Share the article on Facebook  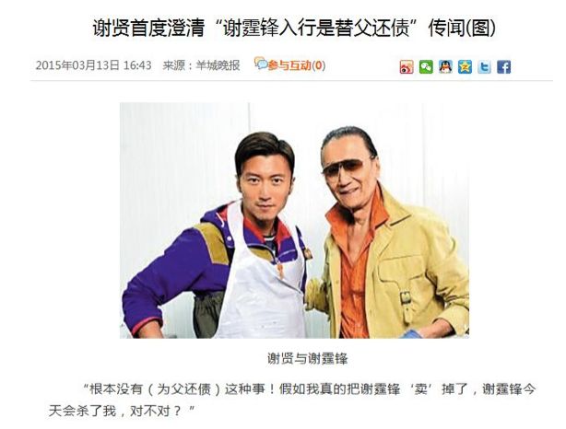click(x=504, y=67)
